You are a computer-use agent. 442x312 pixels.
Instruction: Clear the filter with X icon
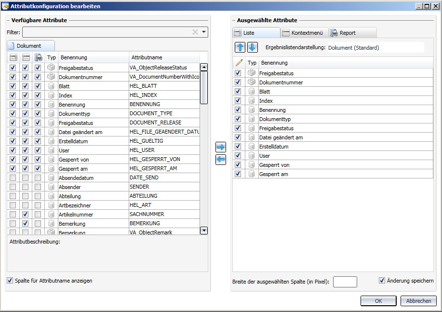click(195, 32)
